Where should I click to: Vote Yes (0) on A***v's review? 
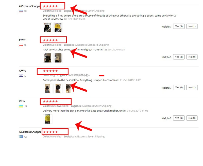pos(179,87)
